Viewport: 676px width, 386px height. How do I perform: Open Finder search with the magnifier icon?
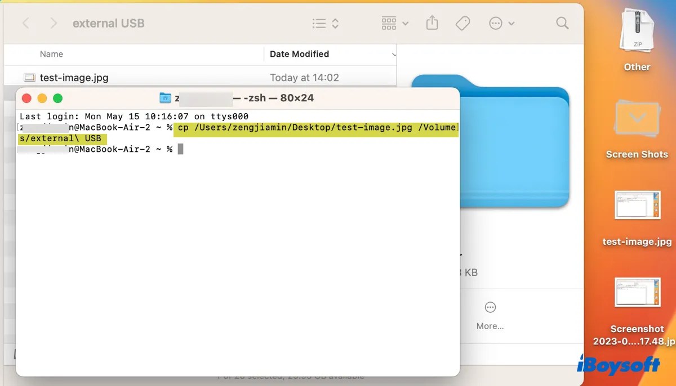click(x=562, y=23)
